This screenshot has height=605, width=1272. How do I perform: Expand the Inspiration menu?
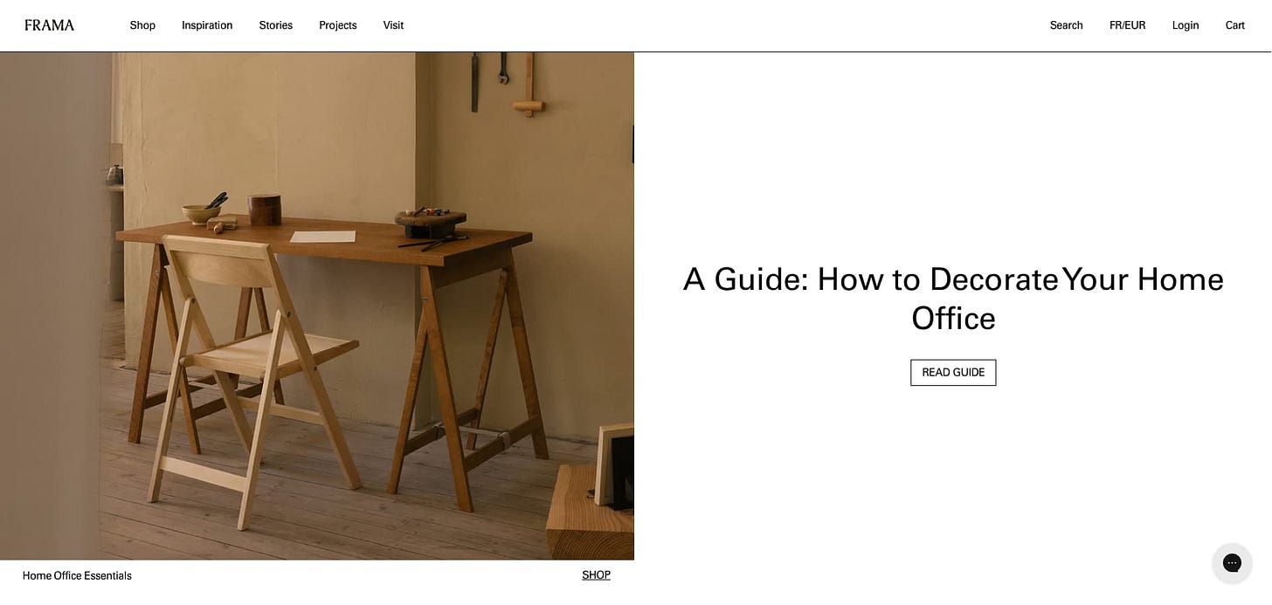pos(207,25)
